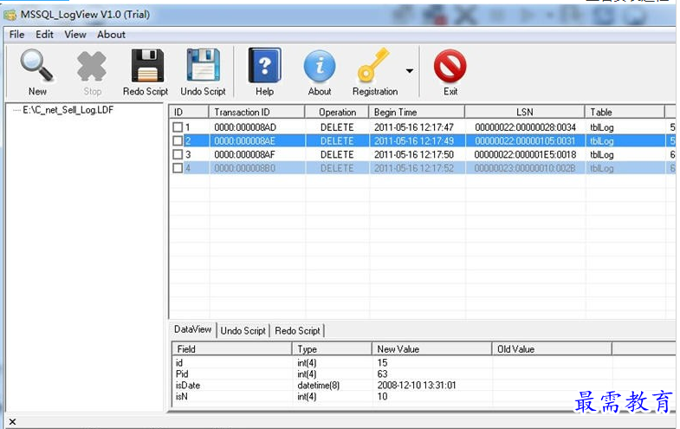Sort by the ID column header

click(x=189, y=112)
